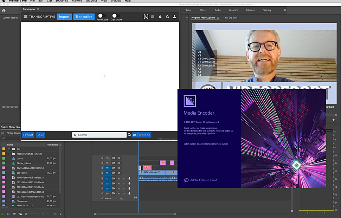Enable voice-over record on track A2
Screen dimensions: 341x218
point(129,184)
